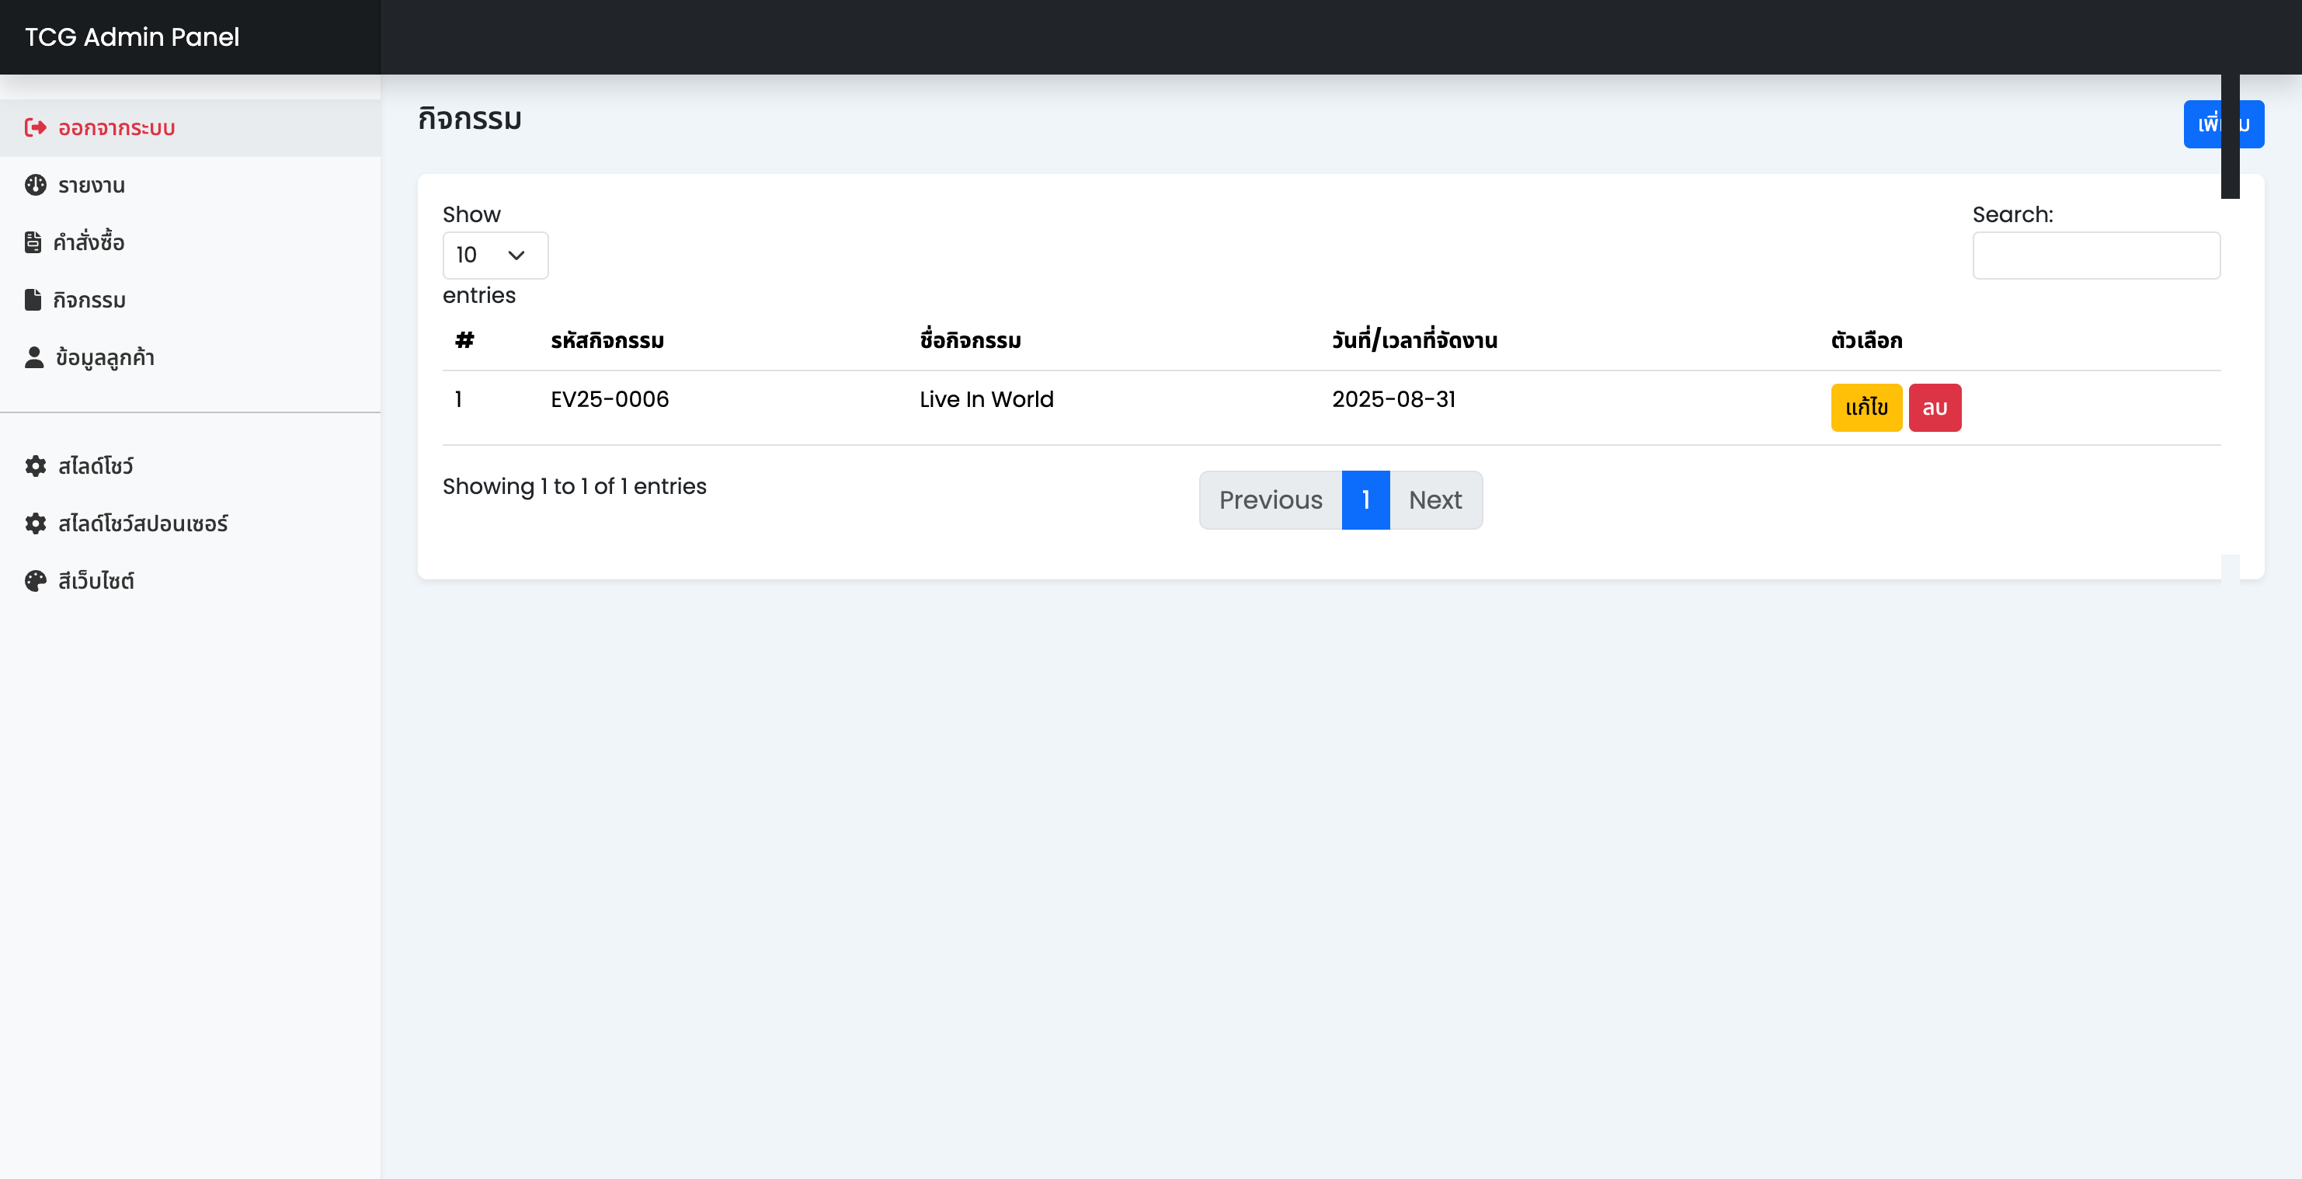Go to Previous page in pagination
The image size is (2302, 1179).
click(1270, 499)
